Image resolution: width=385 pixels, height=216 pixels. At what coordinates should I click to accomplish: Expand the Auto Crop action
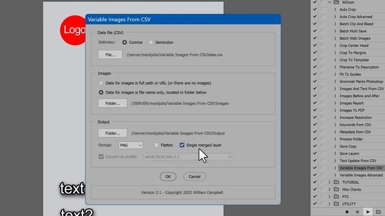[335, 10]
